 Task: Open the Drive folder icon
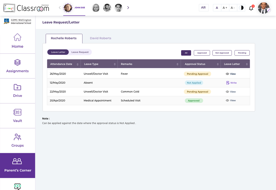pyautogui.click(x=18, y=87)
